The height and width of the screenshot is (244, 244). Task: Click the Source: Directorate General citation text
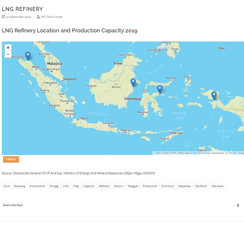(78, 173)
